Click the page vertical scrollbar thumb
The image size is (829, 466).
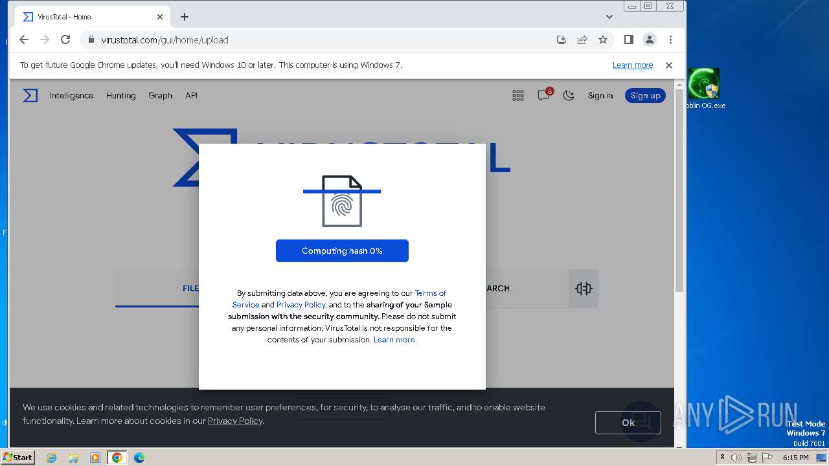click(679, 191)
